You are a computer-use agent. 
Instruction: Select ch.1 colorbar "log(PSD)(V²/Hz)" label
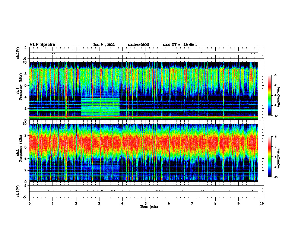(279, 97)
